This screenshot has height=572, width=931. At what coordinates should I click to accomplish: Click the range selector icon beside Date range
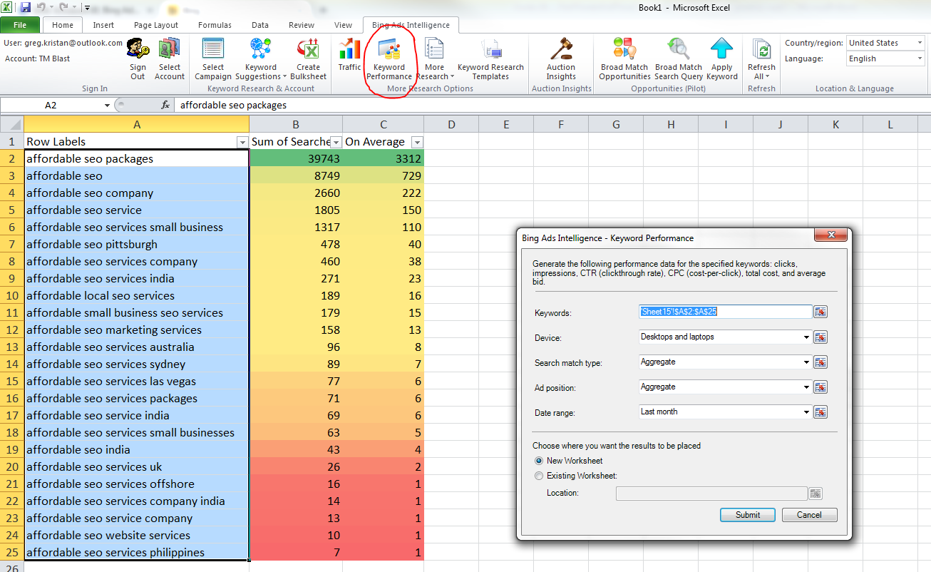(x=821, y=412)
